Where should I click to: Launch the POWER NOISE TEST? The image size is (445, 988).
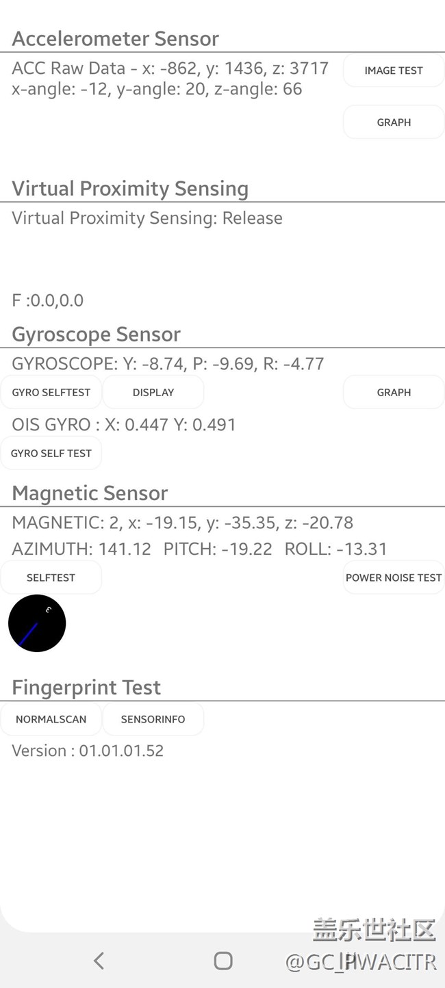pos(394,577)
